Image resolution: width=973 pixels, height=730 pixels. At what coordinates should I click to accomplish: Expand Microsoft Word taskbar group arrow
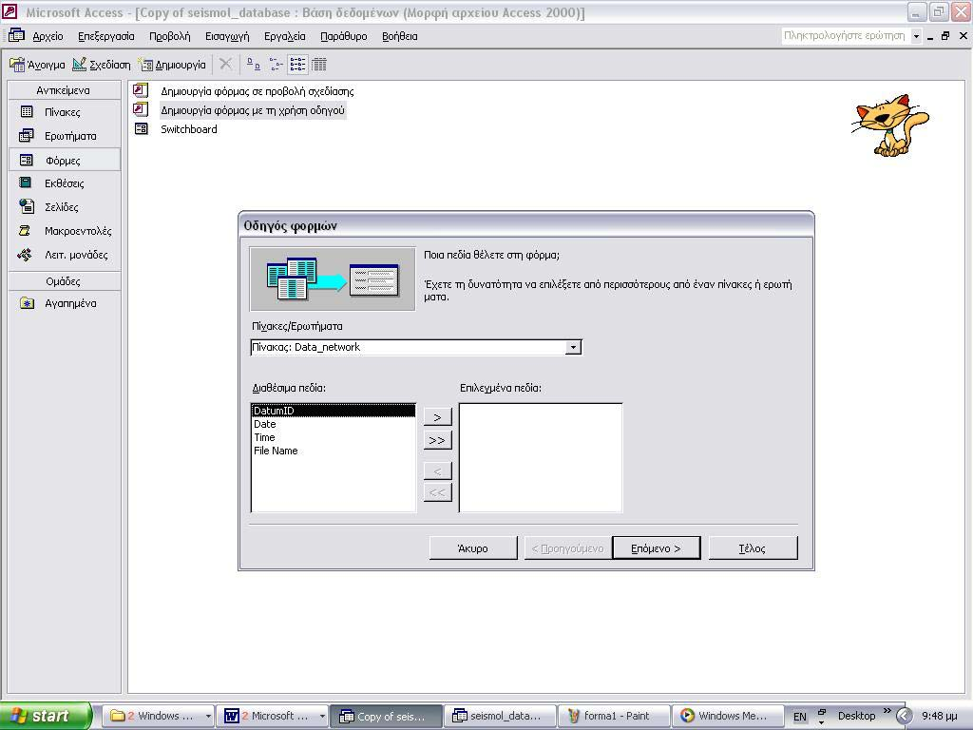(322, 717)
